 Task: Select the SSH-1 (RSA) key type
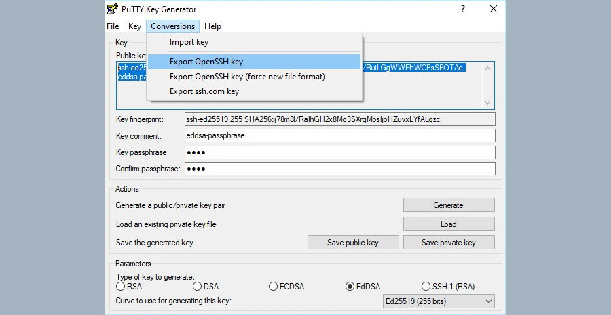click(x=448, y=287)
